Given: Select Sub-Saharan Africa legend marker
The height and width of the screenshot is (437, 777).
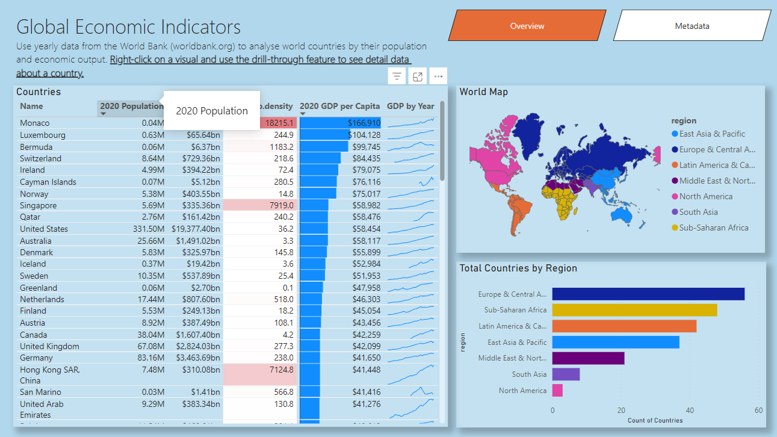Looking at the screenshot, I should coord(675,228).
